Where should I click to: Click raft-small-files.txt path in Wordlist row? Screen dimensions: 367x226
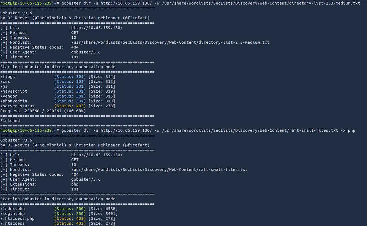point(159,170)
